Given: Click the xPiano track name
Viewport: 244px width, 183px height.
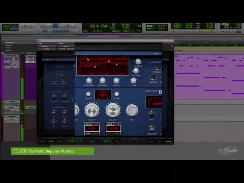Looking at the screenshot, I should pos(12,102).
